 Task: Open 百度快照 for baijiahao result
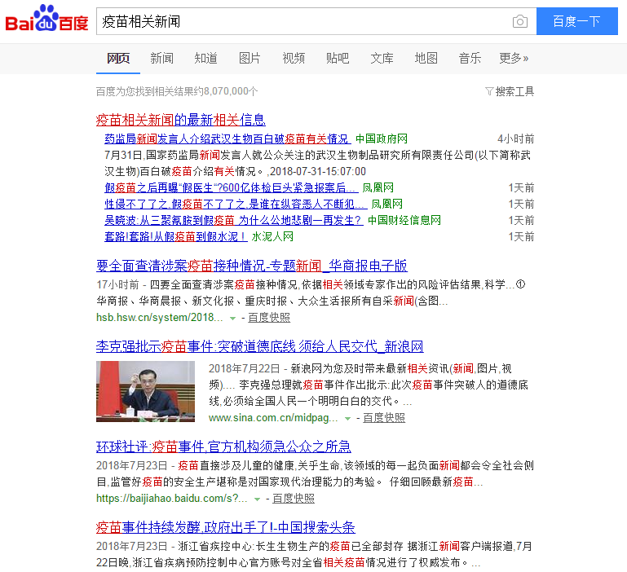(294, 499)
